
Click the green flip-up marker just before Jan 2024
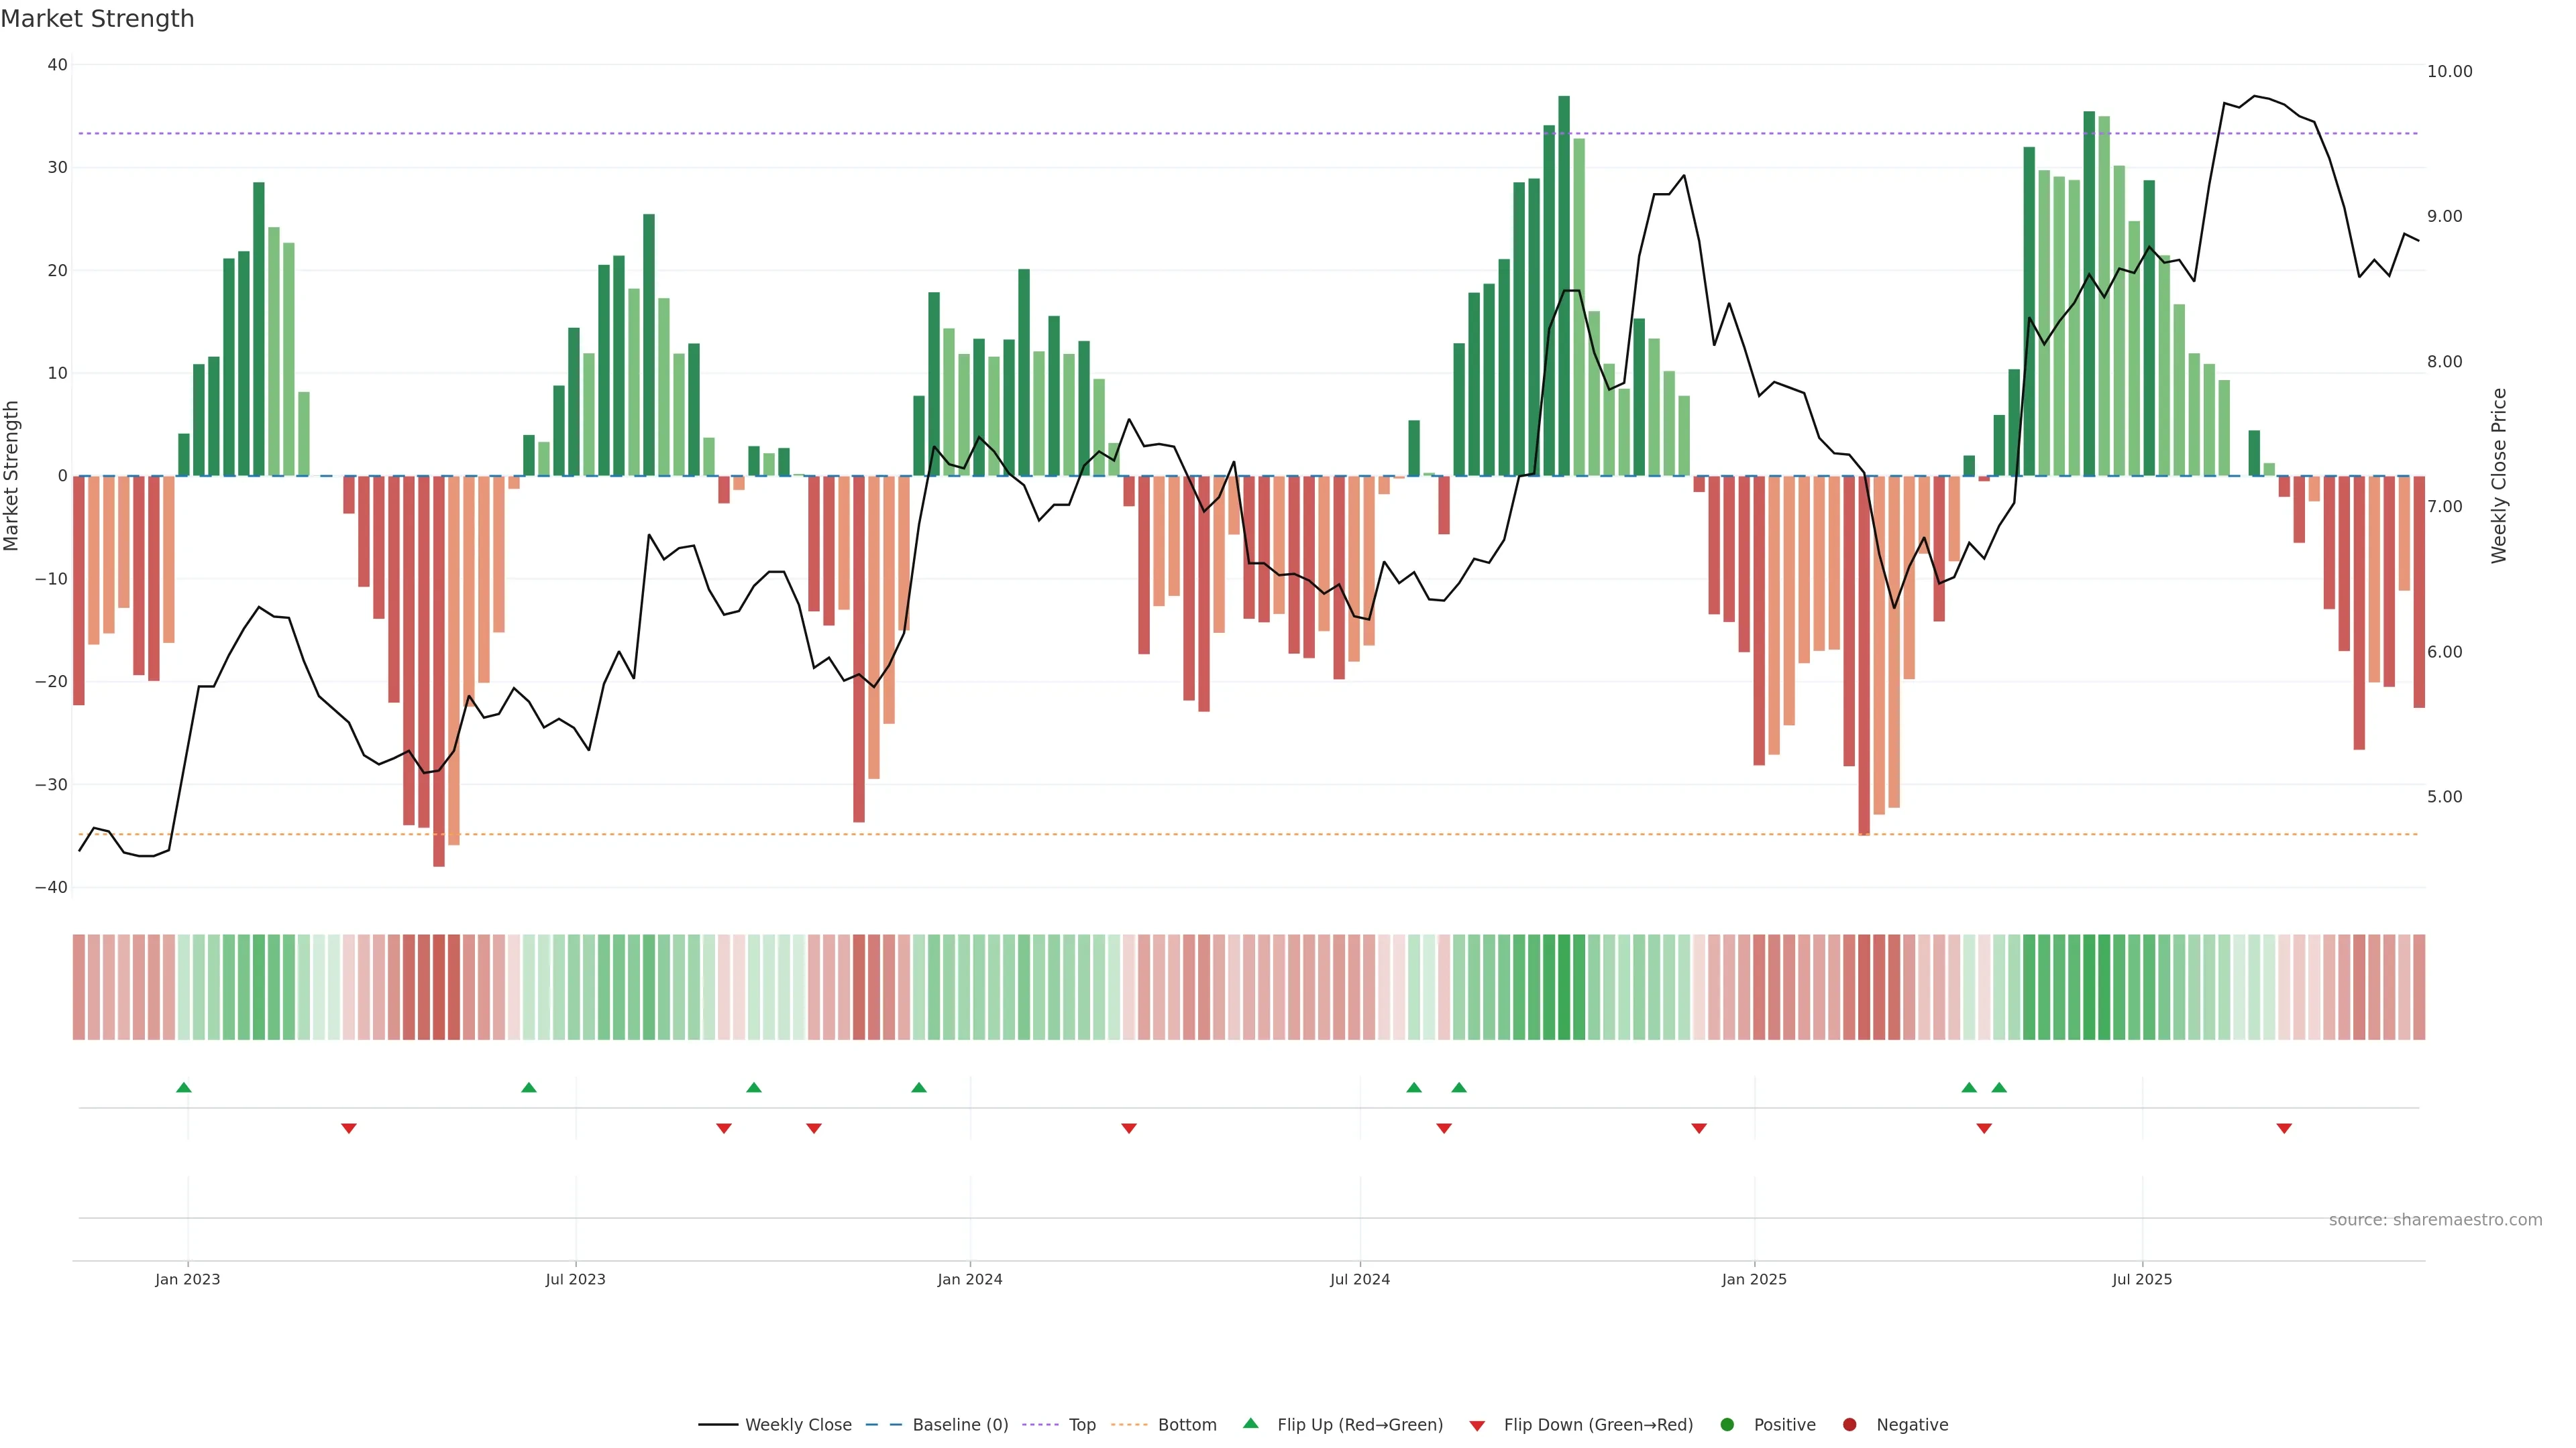(x=919, y=1087)
